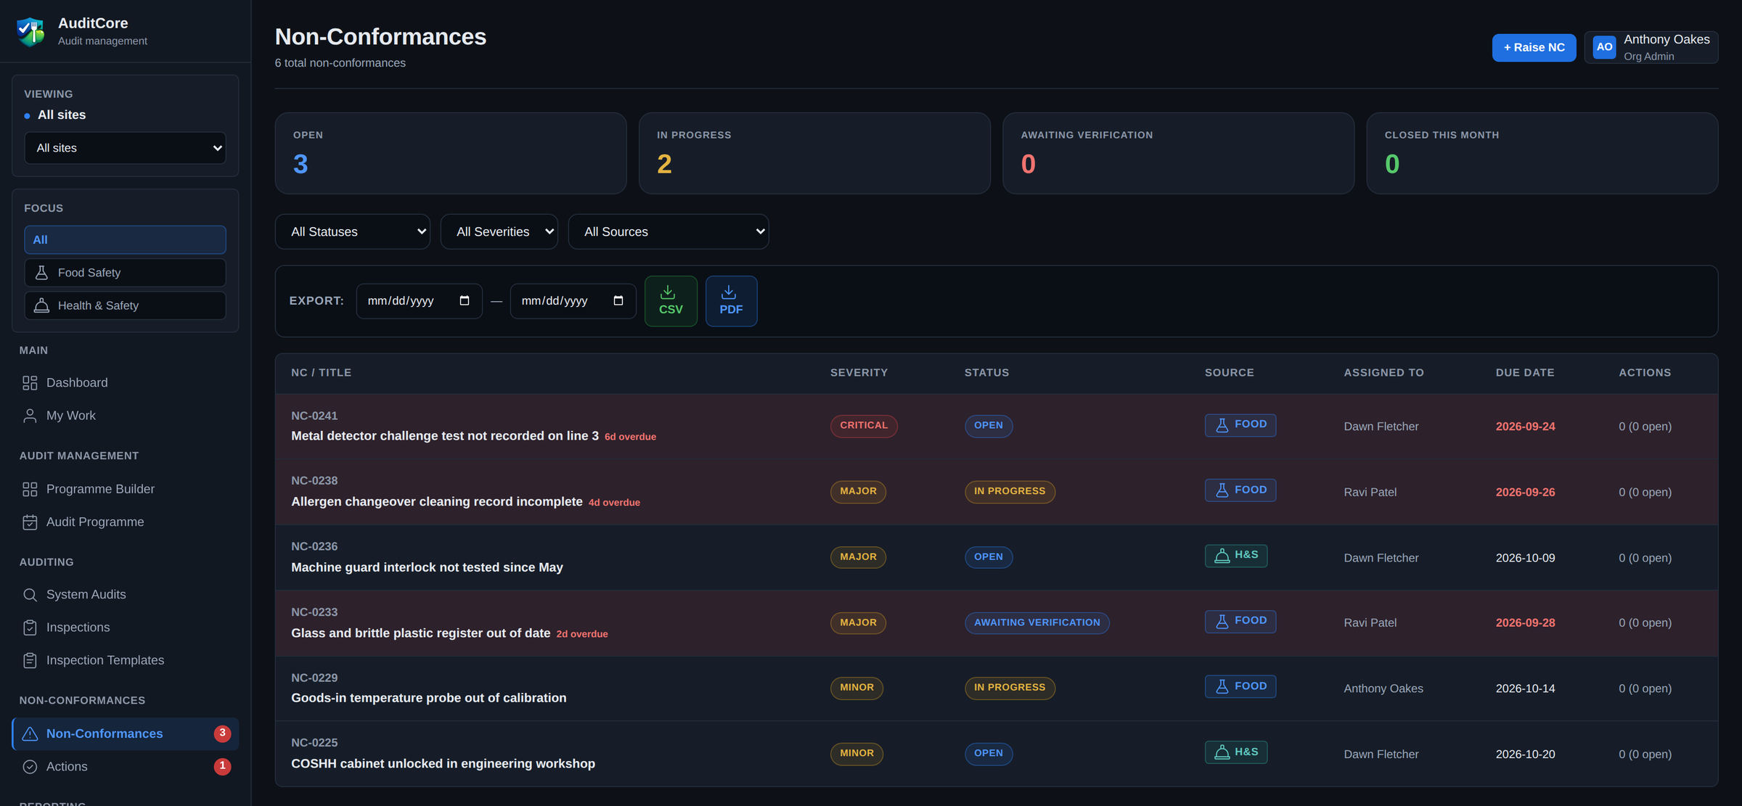Click FOOD source badge on NC-0229
Viewport: 1742px width, 806px height.
[x=1240, y=687]
